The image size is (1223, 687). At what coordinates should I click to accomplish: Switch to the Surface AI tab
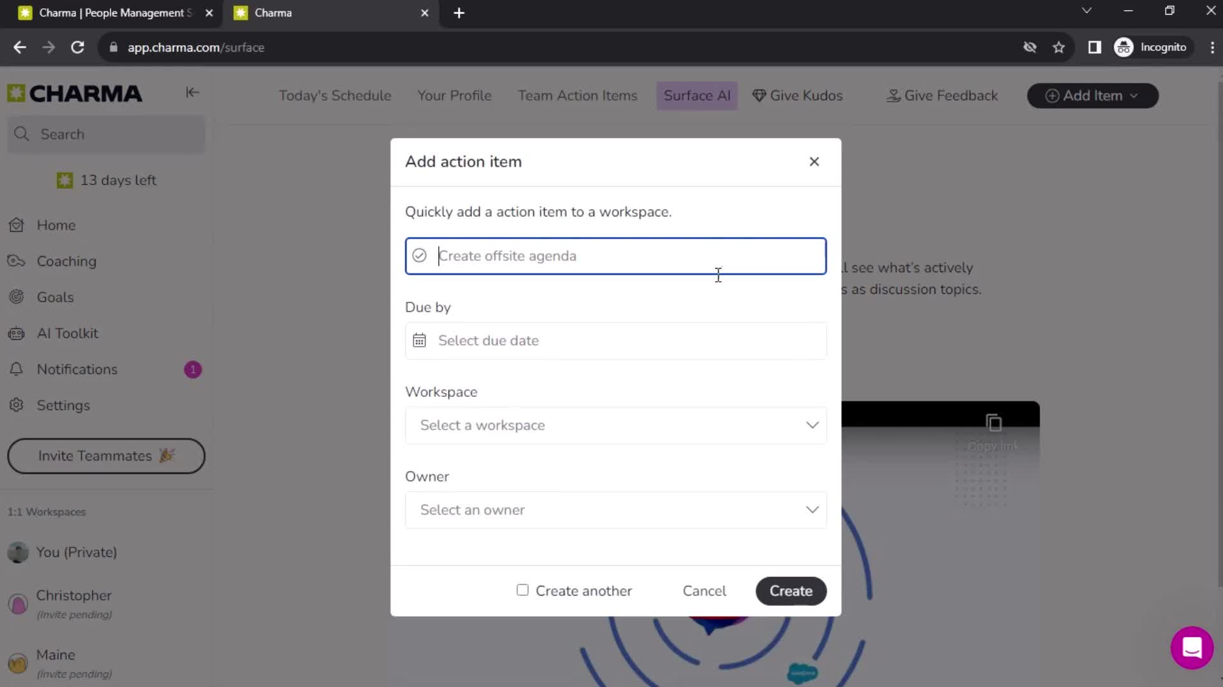click(x=697, y=95)
